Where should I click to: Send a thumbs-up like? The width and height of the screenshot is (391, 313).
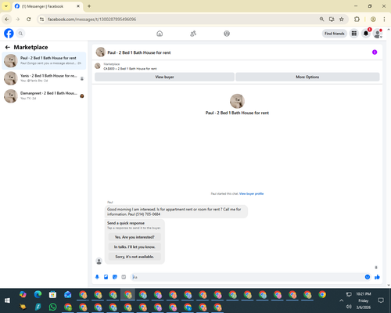coord(377,277)
